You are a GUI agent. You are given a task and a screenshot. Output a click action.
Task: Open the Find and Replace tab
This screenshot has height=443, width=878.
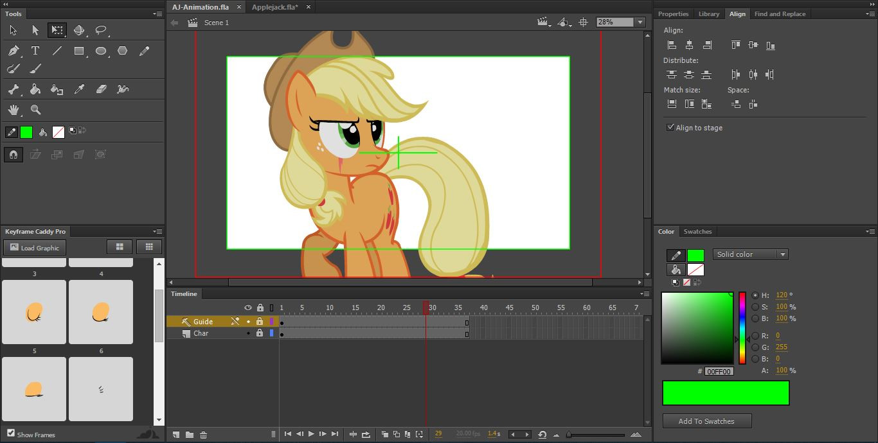tap(780, 13)
